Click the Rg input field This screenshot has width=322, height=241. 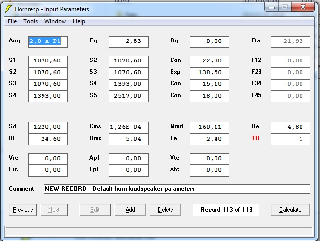209,42
